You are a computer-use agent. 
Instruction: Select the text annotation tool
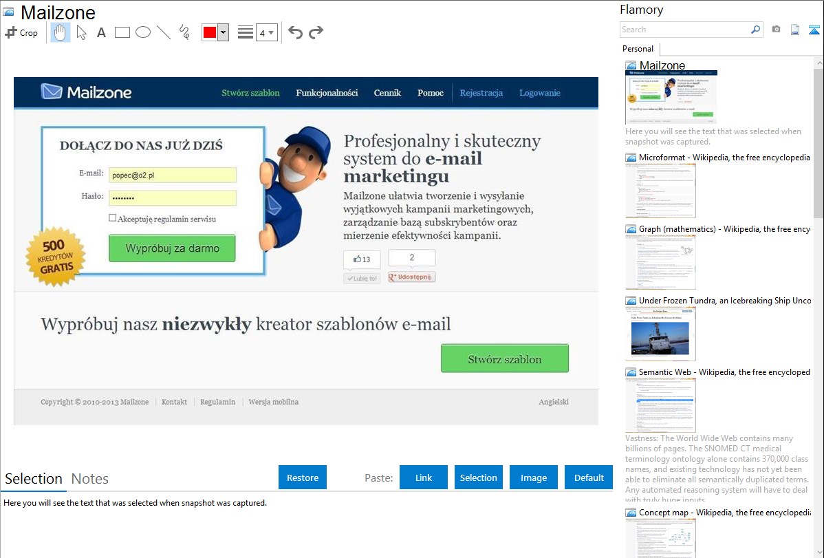pos(101,32)
